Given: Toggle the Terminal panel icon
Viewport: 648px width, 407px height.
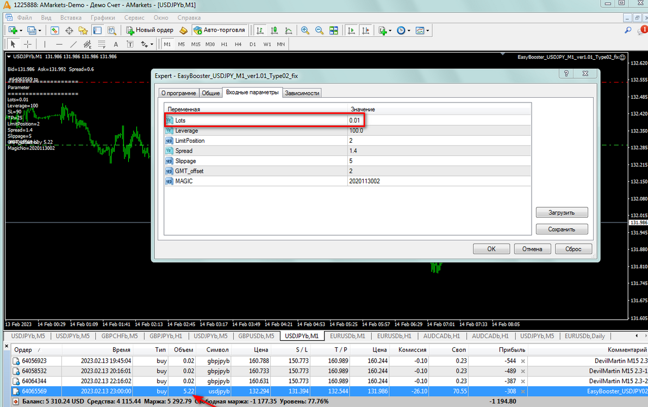Looking at the screenshot, I should pyautogui.click(x=97, y=30).
